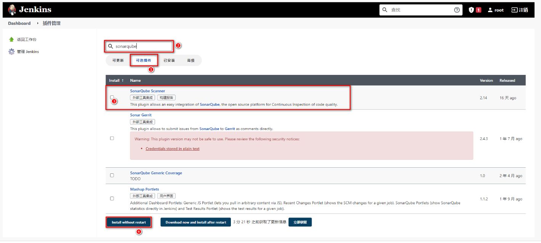Viewport: 541px width, 243px height.
Task: Tick the Sonar Gerrit install checkbox
Action: [112, 138]
